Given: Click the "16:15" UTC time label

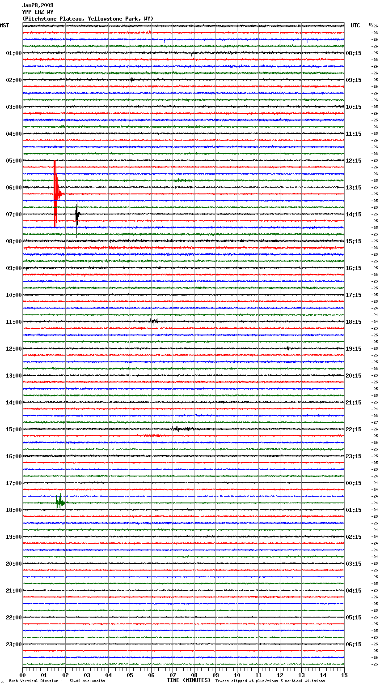Looking at the screenshot, I should tap(354, 268).
